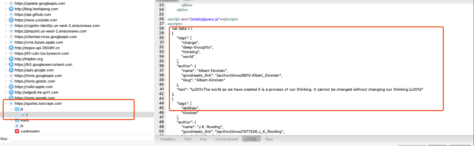This screenshot has height=146, width=474.
Task: Switch to the Text view tab
Action: [187, 139]
